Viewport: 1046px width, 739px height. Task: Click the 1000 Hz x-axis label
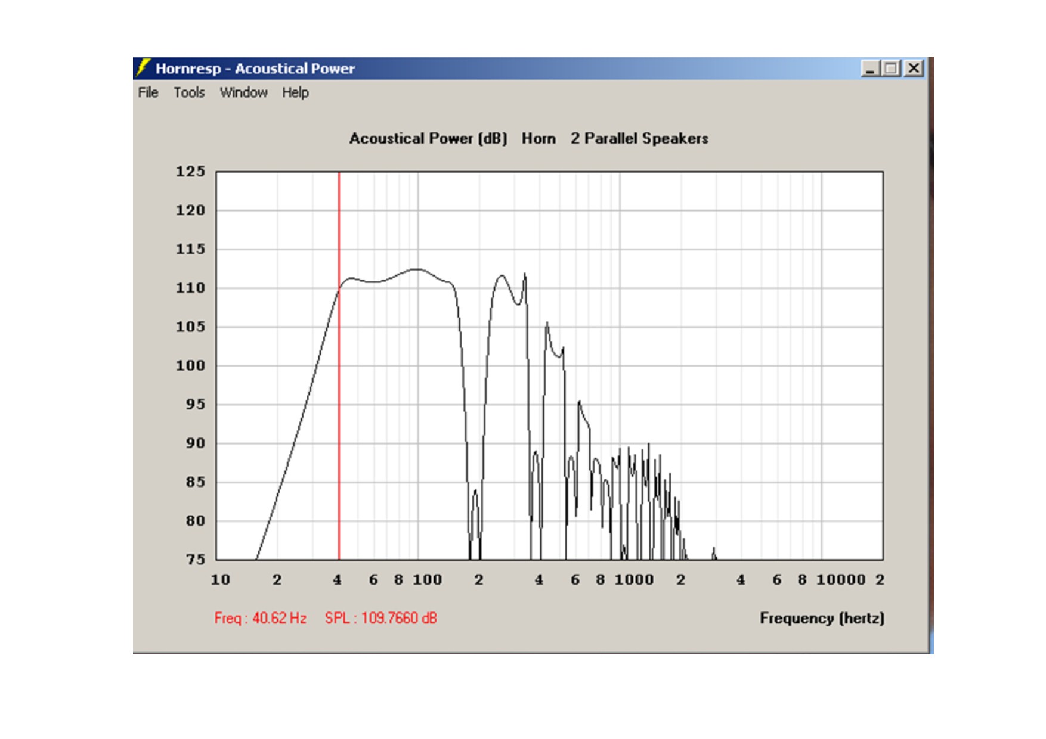[x=634, y=580]
